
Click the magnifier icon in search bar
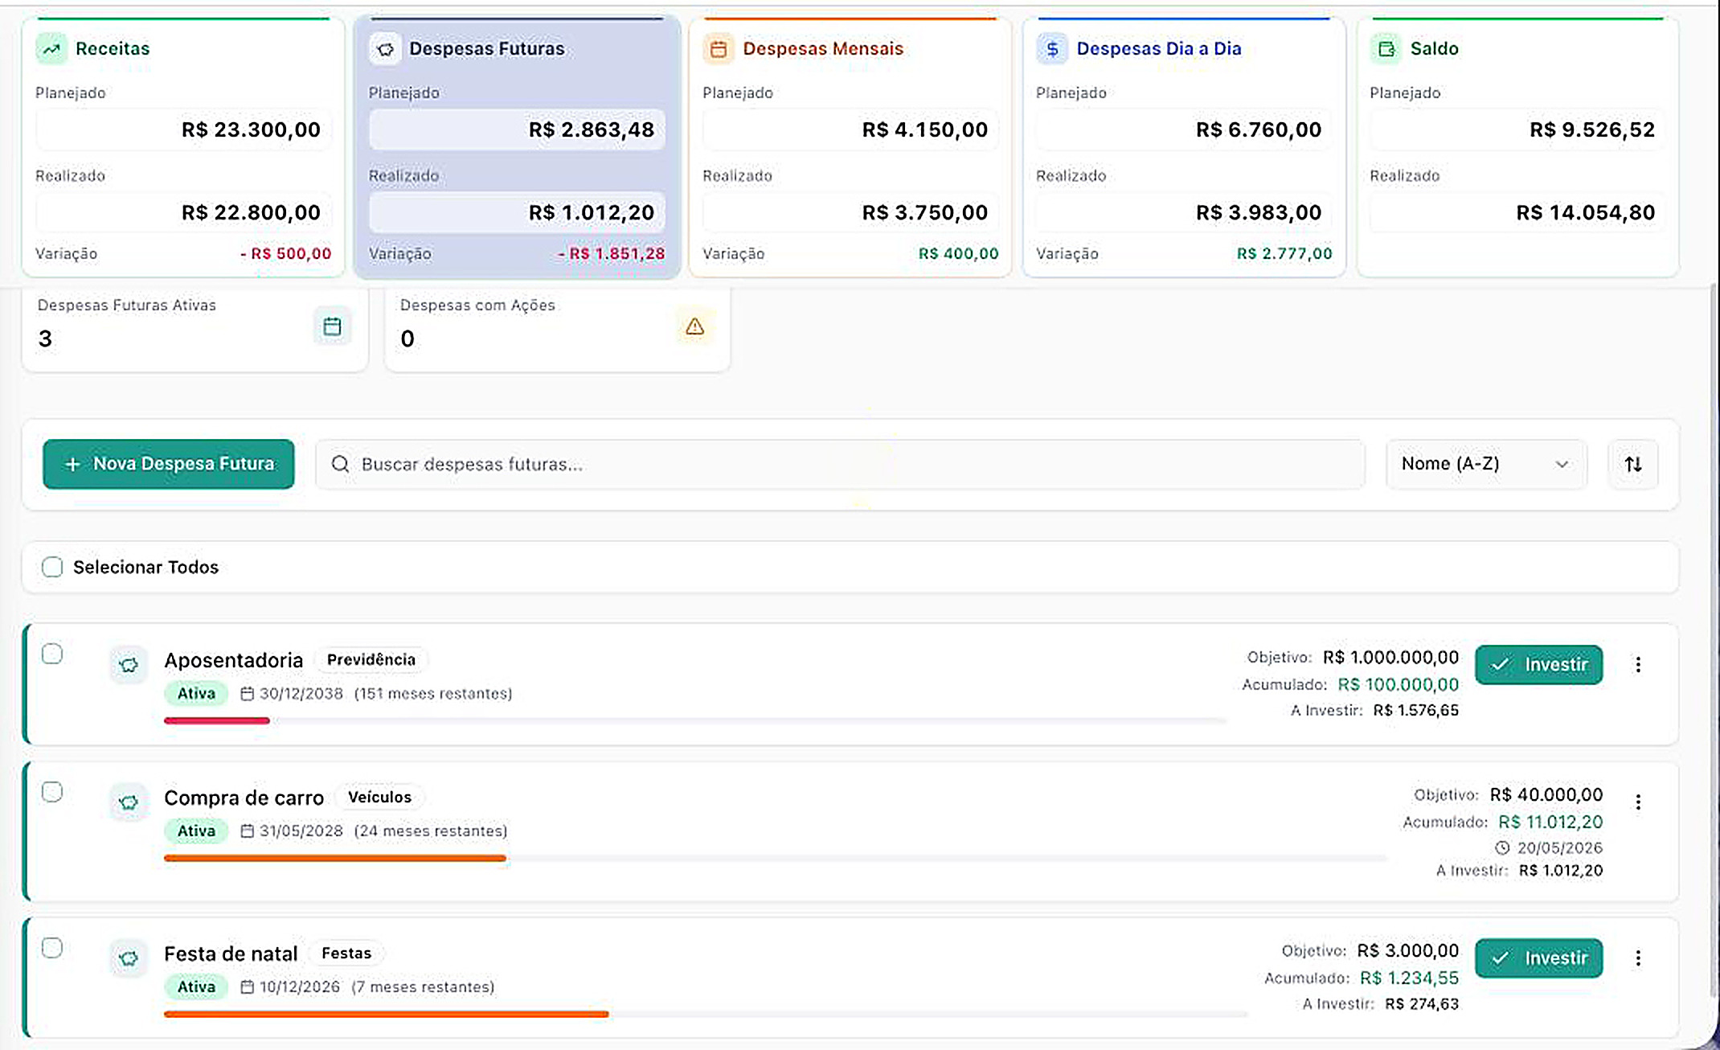(340, 464)
